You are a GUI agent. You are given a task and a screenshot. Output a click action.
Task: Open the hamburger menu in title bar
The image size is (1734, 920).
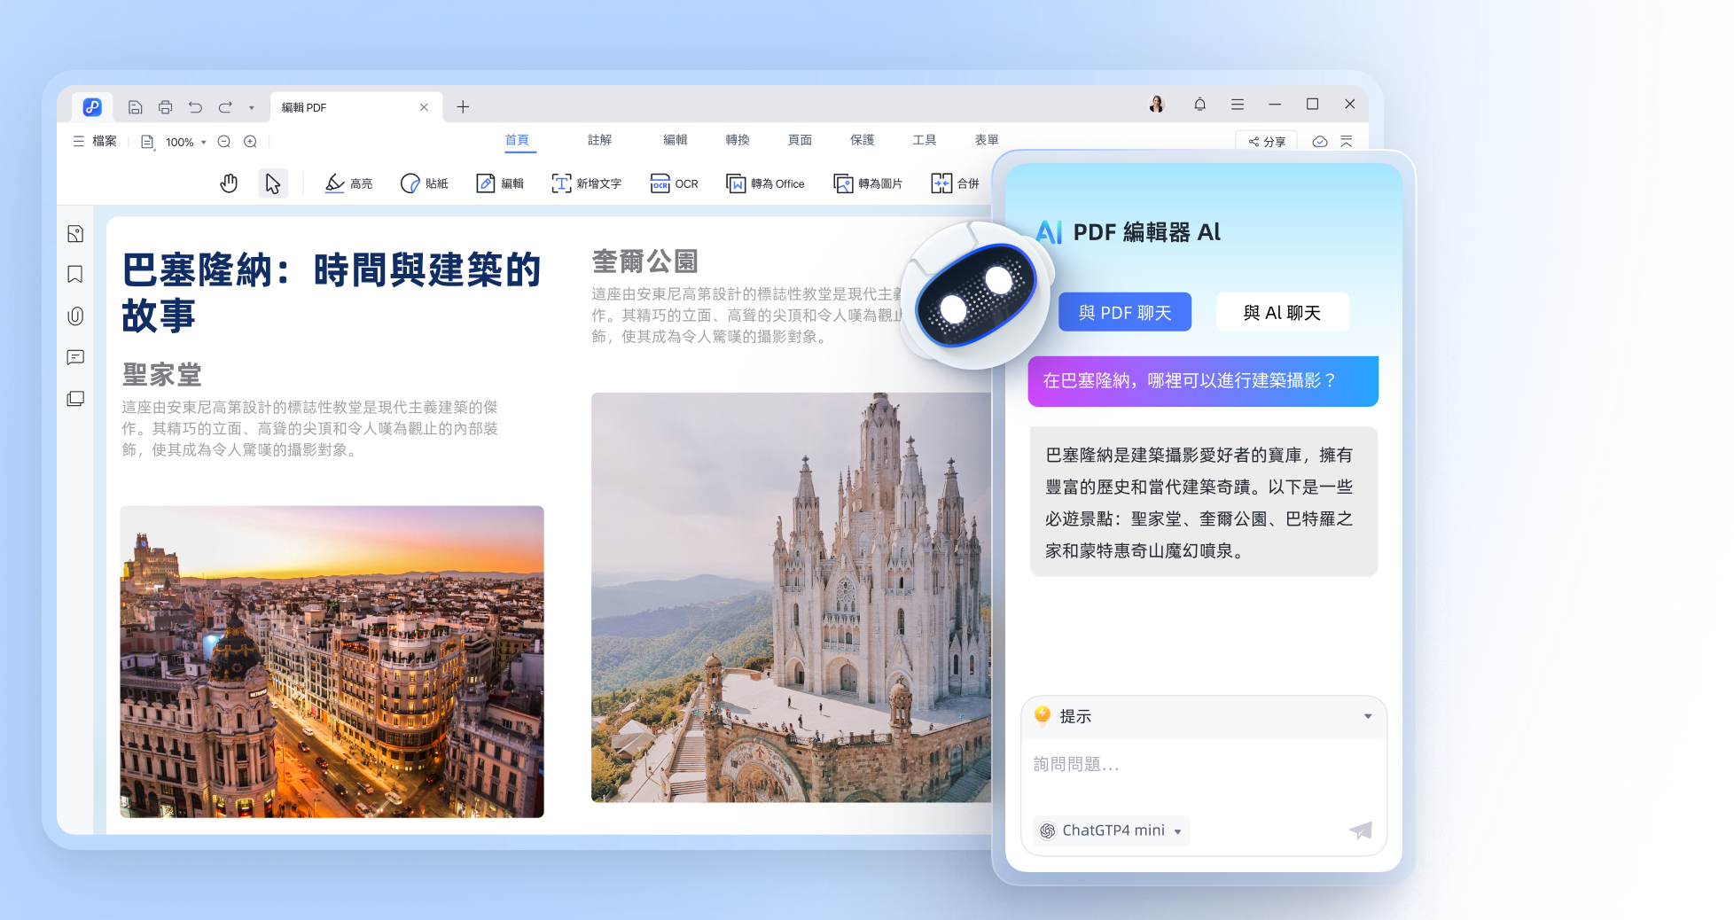pos(1238,105)
